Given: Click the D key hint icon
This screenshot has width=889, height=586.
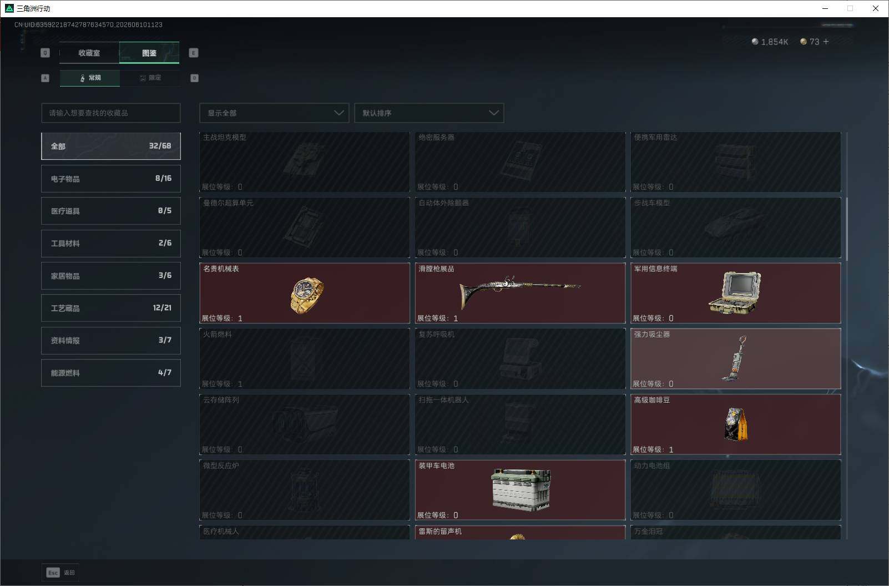Looking at the screenshot, I should (194, 78).
